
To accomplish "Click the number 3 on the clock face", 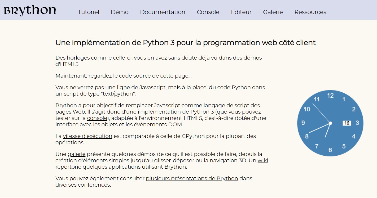I will tap(358, 123).
